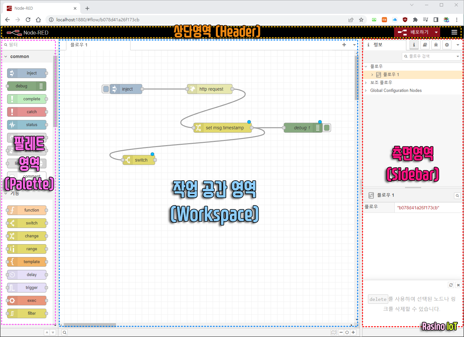Image resolution: width=464 pixels, height=337 pixels.
Task: Zoom in the workspace
Action: (353, 332)
